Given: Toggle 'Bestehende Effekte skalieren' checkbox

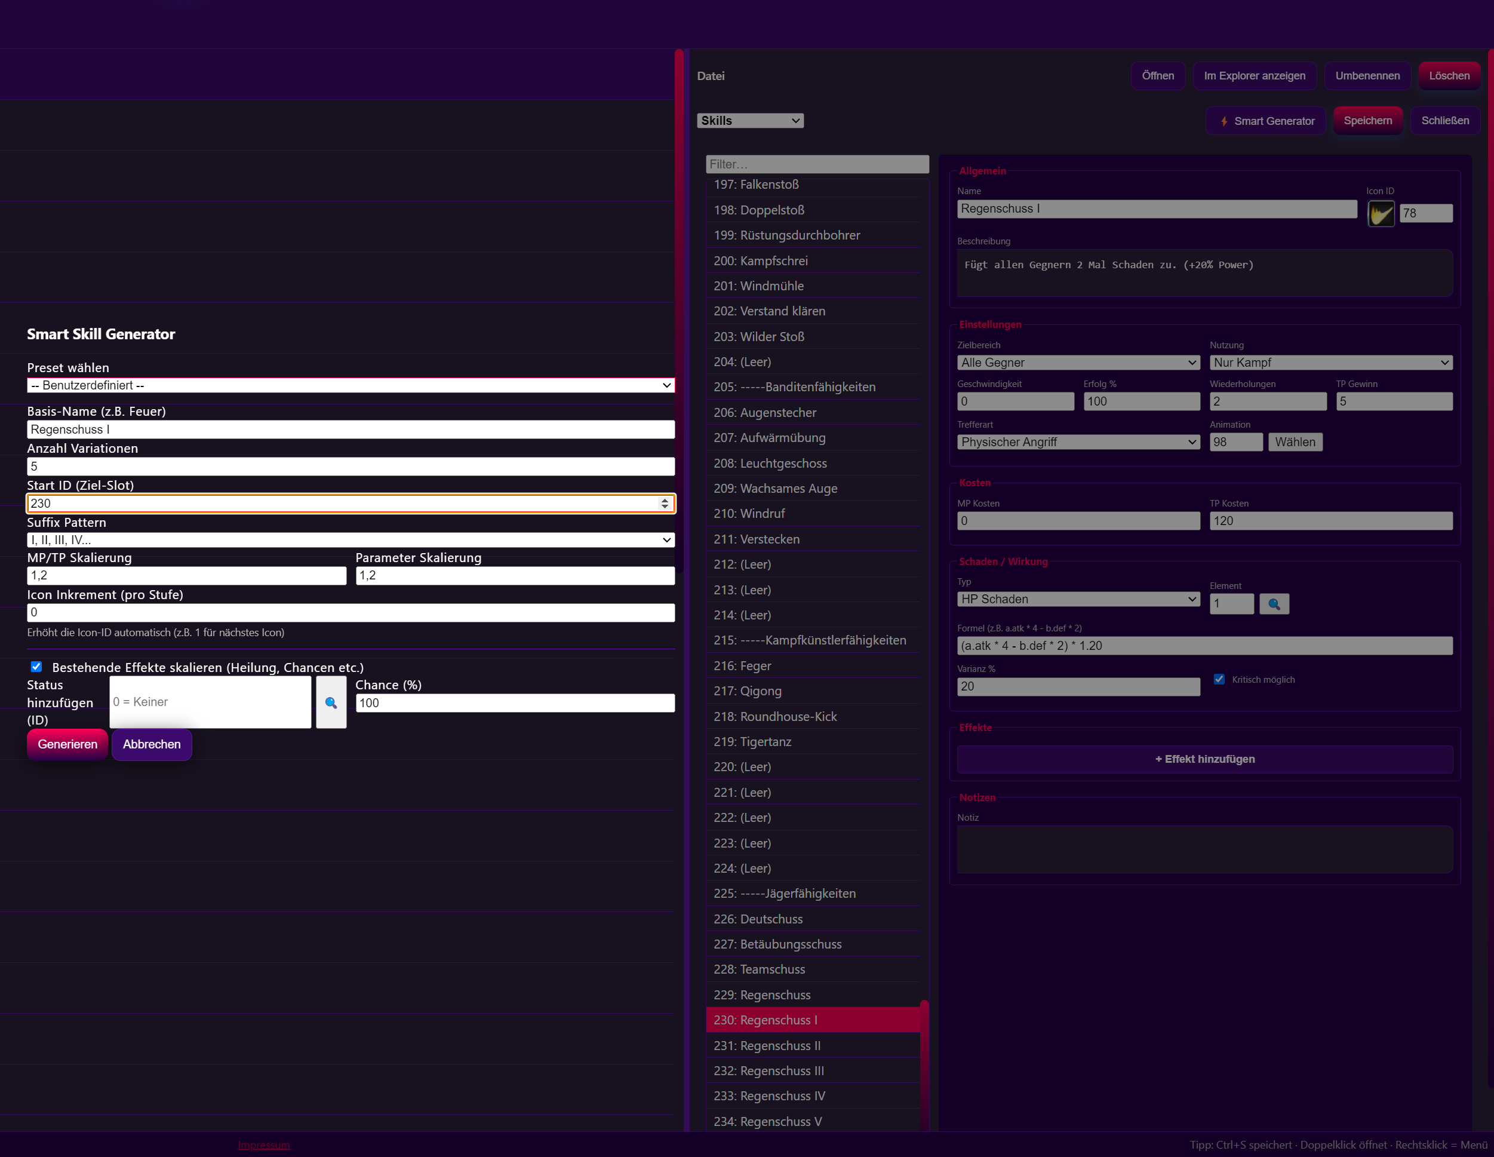Looking at the screenshot, I should pyautogui.click(x=37, y=667).
